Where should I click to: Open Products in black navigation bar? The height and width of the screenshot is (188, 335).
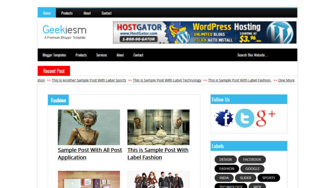click(x=81, y=55)
